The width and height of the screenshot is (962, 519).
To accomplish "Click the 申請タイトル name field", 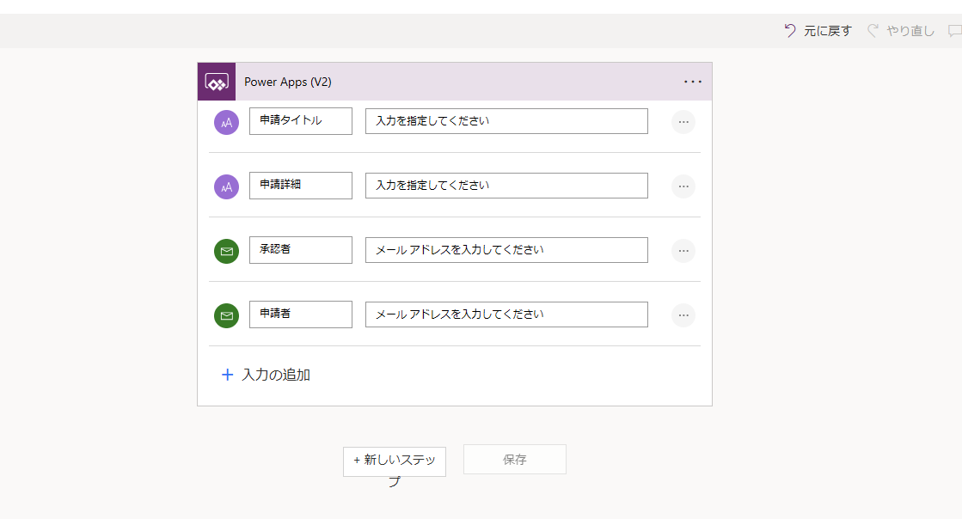I will coord(300,121).
